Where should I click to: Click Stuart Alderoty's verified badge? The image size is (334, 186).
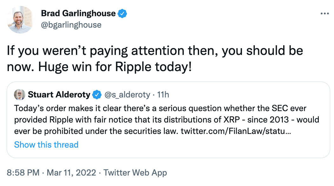click(97, 95)
